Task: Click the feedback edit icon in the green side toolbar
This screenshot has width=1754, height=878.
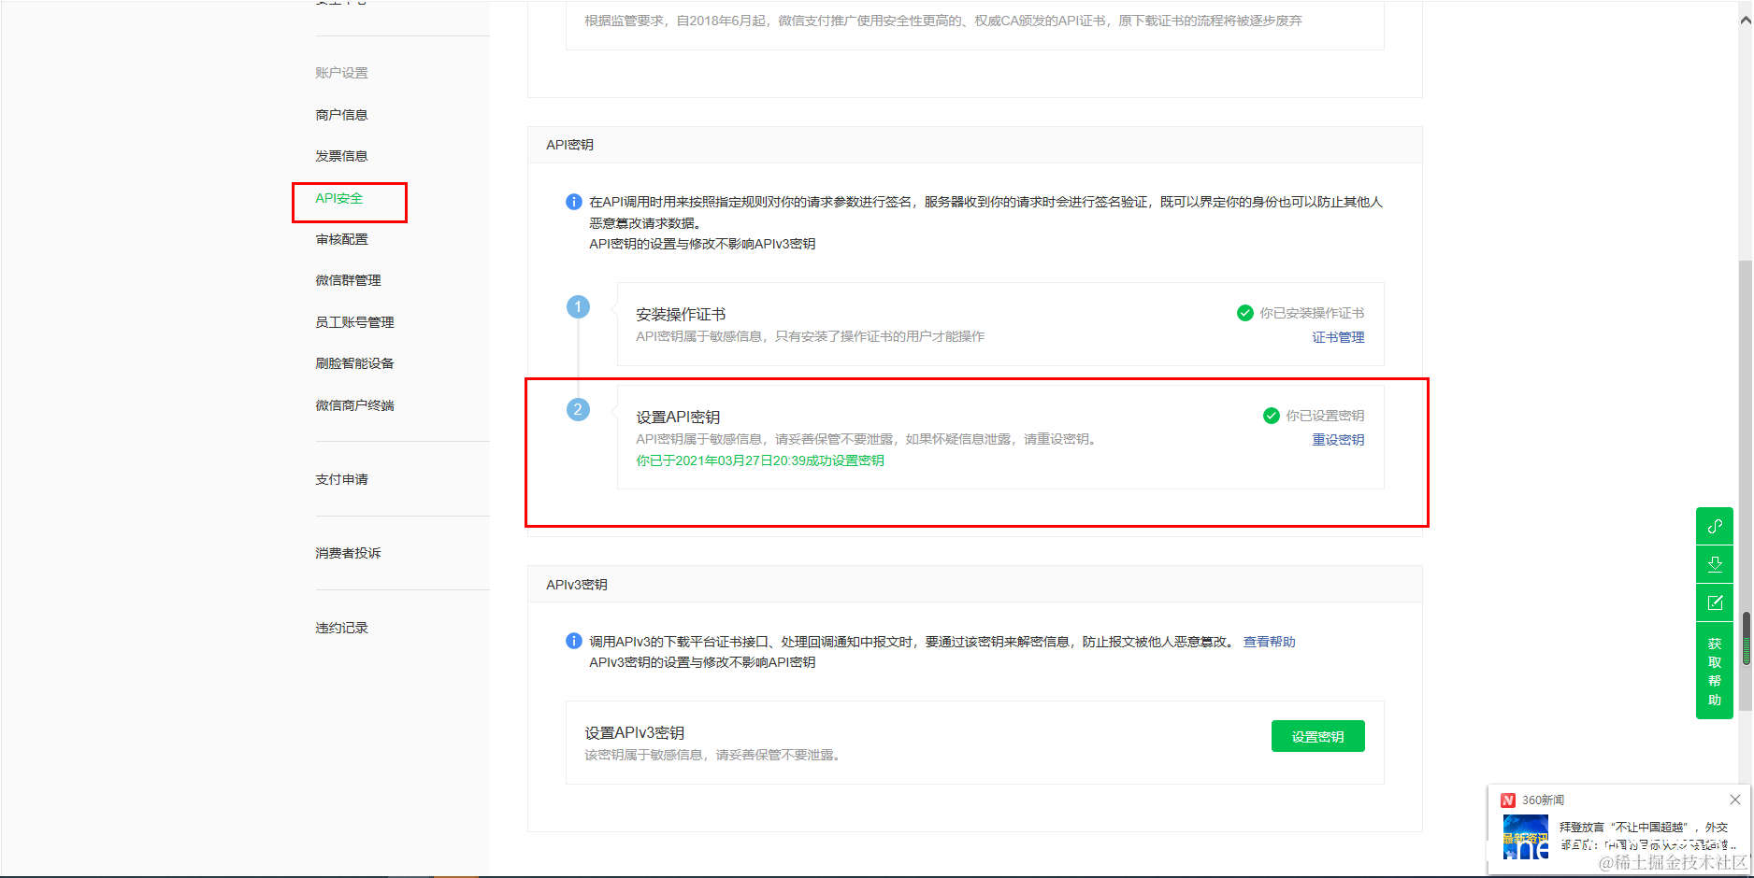Action: coord(1715,602)
